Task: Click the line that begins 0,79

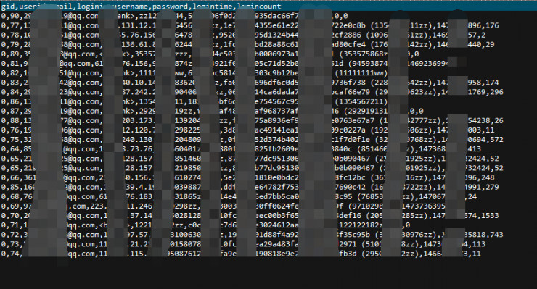Action: pyautogui.click(x=247, y=44)
